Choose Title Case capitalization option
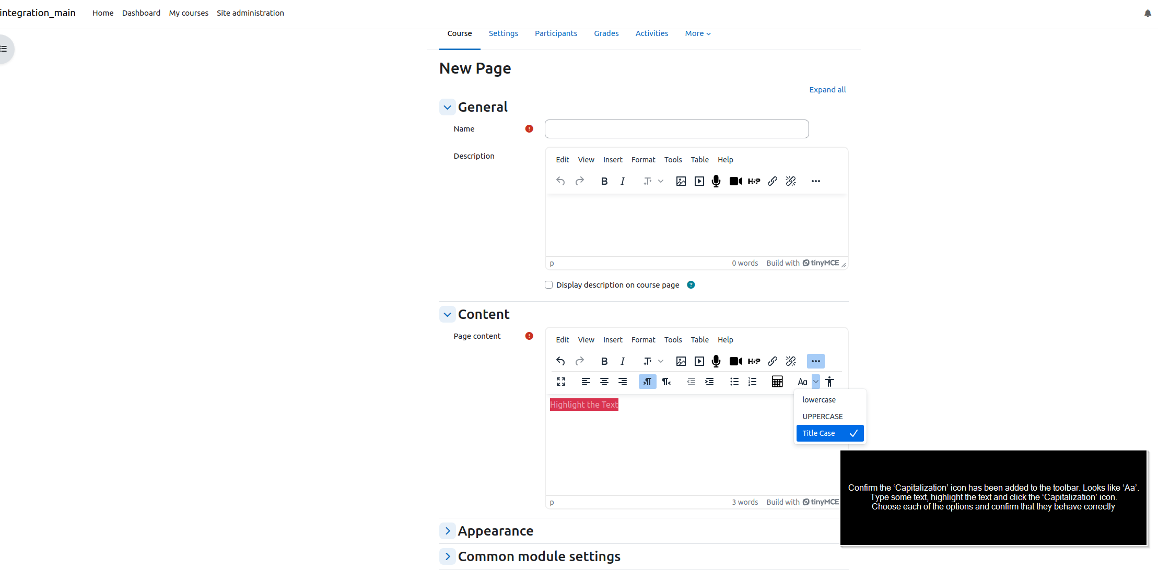This screenshot has height=570, width=1158. point(830,433)
